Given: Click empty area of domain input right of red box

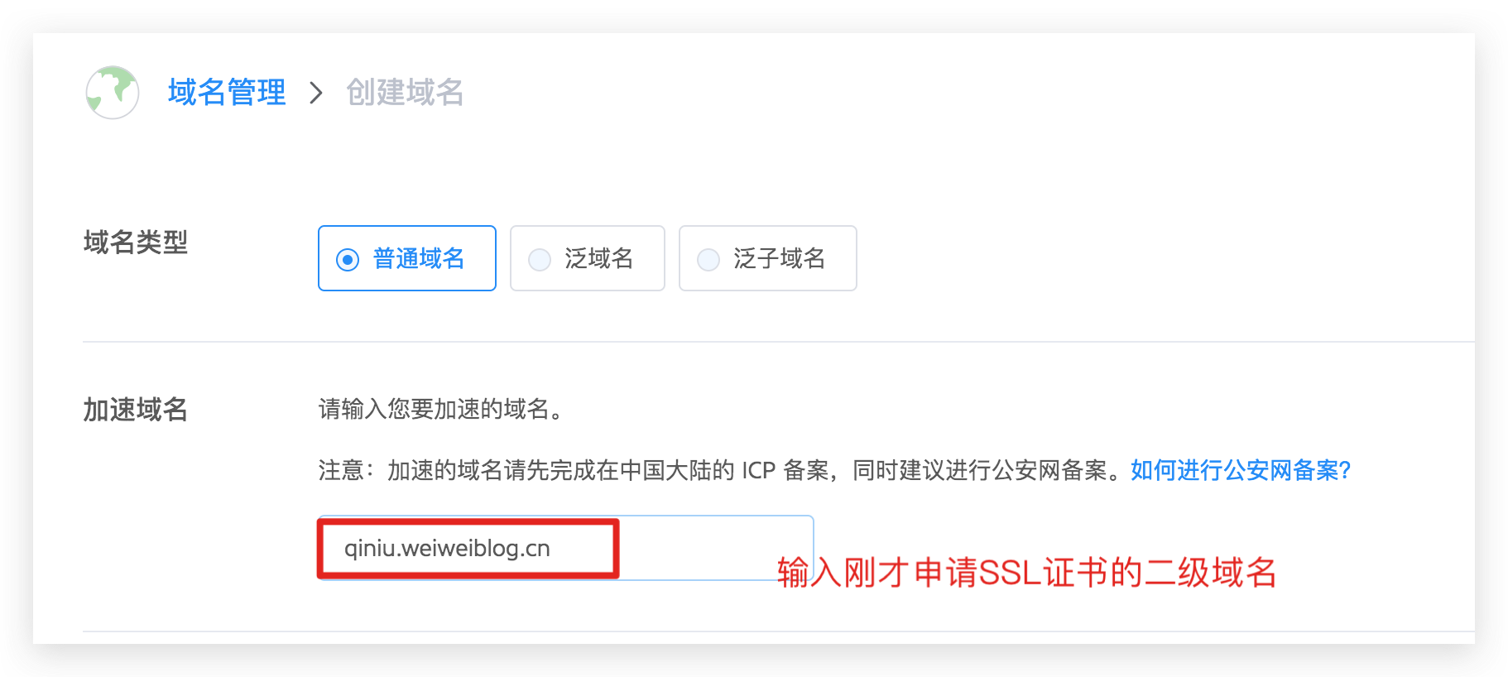Looking at the screenshot, I should click(712, 538).
